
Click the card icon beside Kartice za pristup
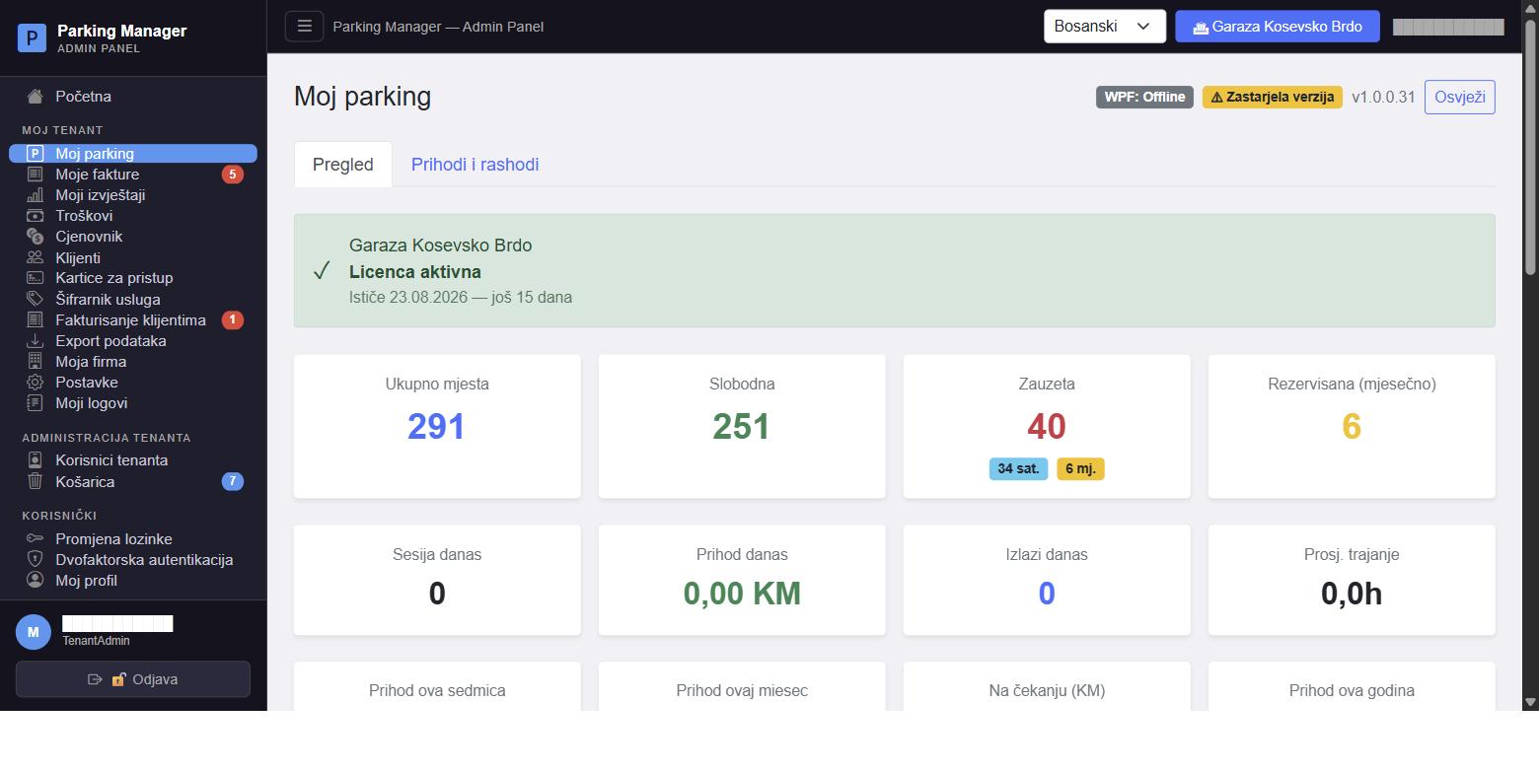point(36,278)
